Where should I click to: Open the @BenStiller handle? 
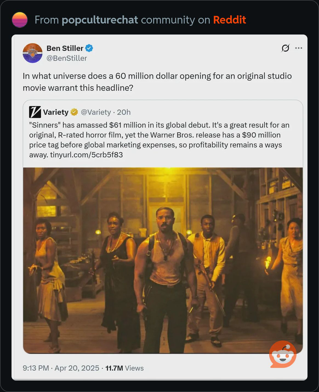67,58
